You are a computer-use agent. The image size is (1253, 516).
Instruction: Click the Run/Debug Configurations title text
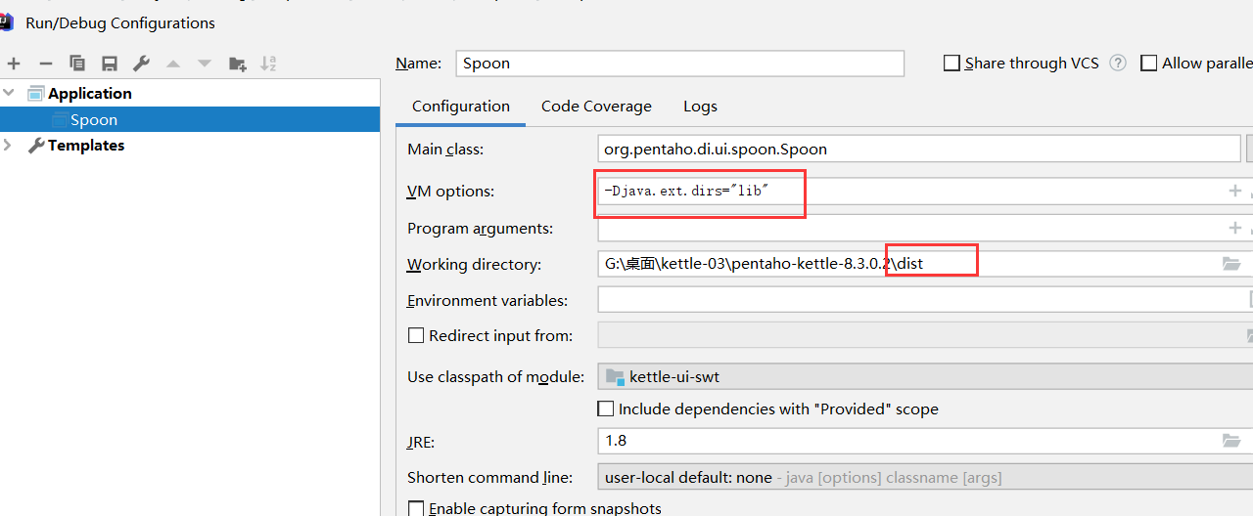120,22
